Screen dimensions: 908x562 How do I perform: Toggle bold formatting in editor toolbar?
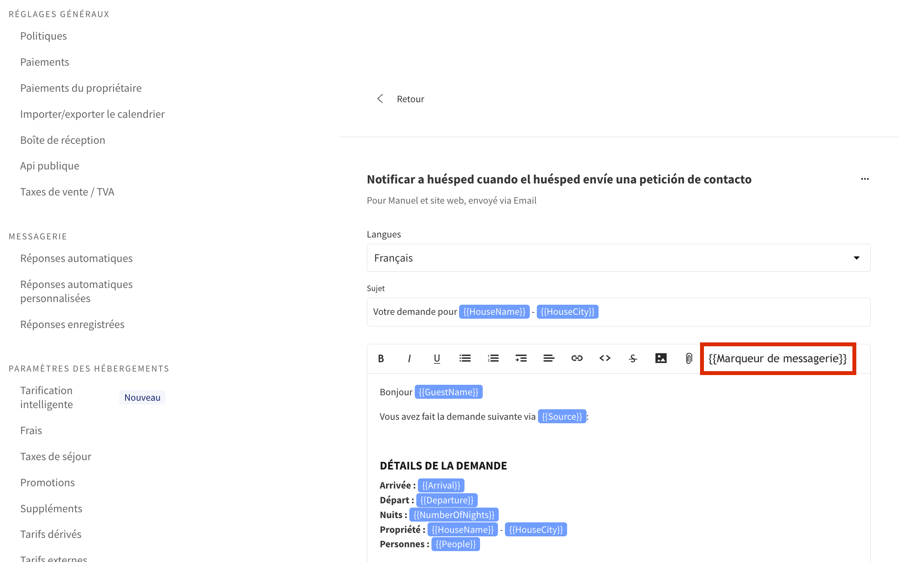[x=381, y=358]
